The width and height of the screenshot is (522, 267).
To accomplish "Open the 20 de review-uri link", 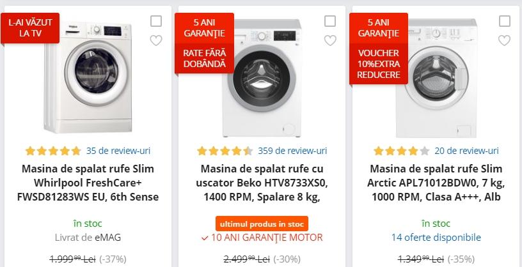I will point(466,151).
